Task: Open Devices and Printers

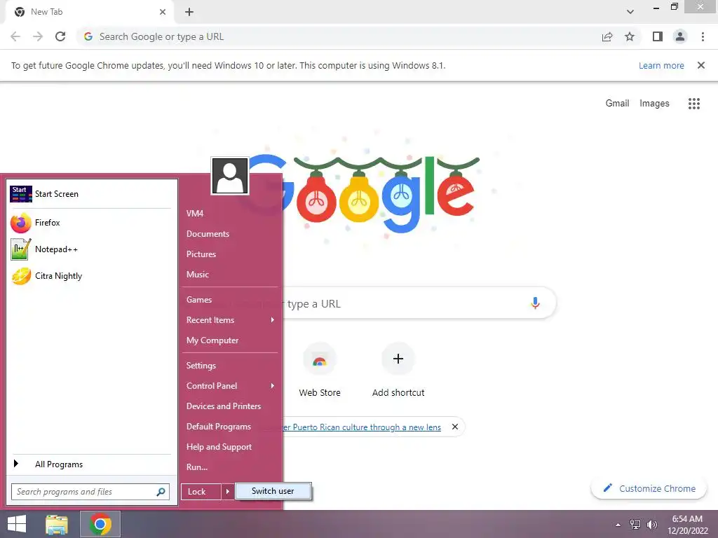Action: 230,406
